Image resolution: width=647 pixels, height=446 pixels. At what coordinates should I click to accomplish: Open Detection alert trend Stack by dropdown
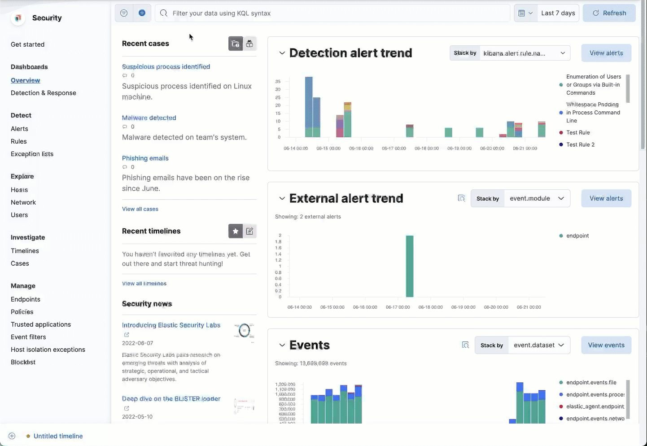[x=524, y=53]
